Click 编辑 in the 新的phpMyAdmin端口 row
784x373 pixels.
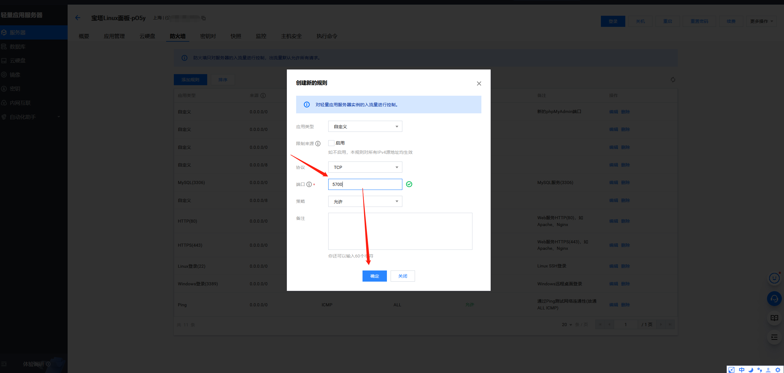click(614, 112)
